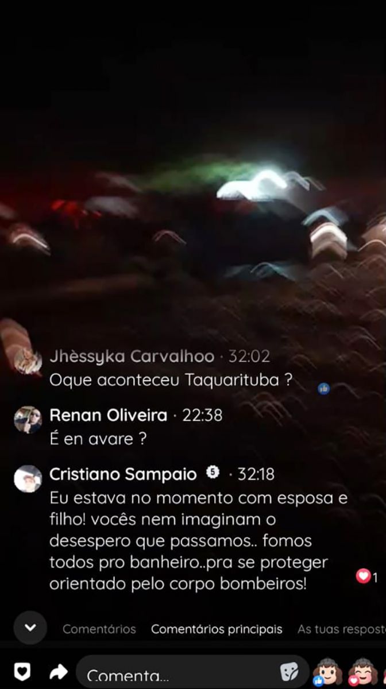This screenshot has height=689, width=386.
Task: Send the like avatar reaction
Action: click(327, 671)
